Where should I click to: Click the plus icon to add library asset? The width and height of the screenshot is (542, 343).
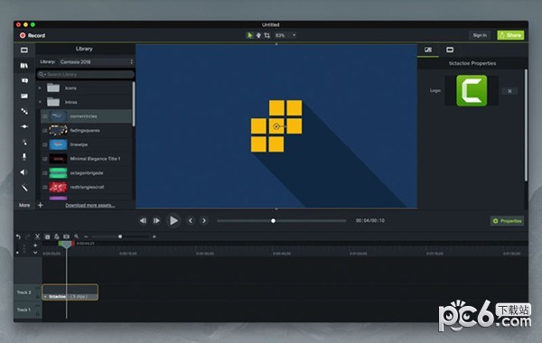(40, 205)
